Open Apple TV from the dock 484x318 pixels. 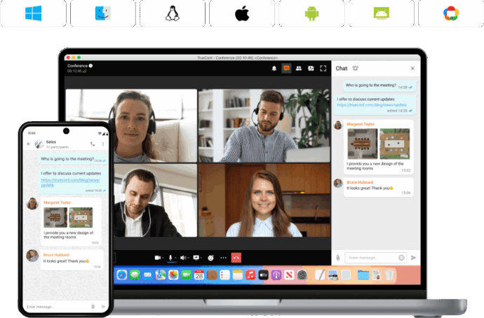263,275
